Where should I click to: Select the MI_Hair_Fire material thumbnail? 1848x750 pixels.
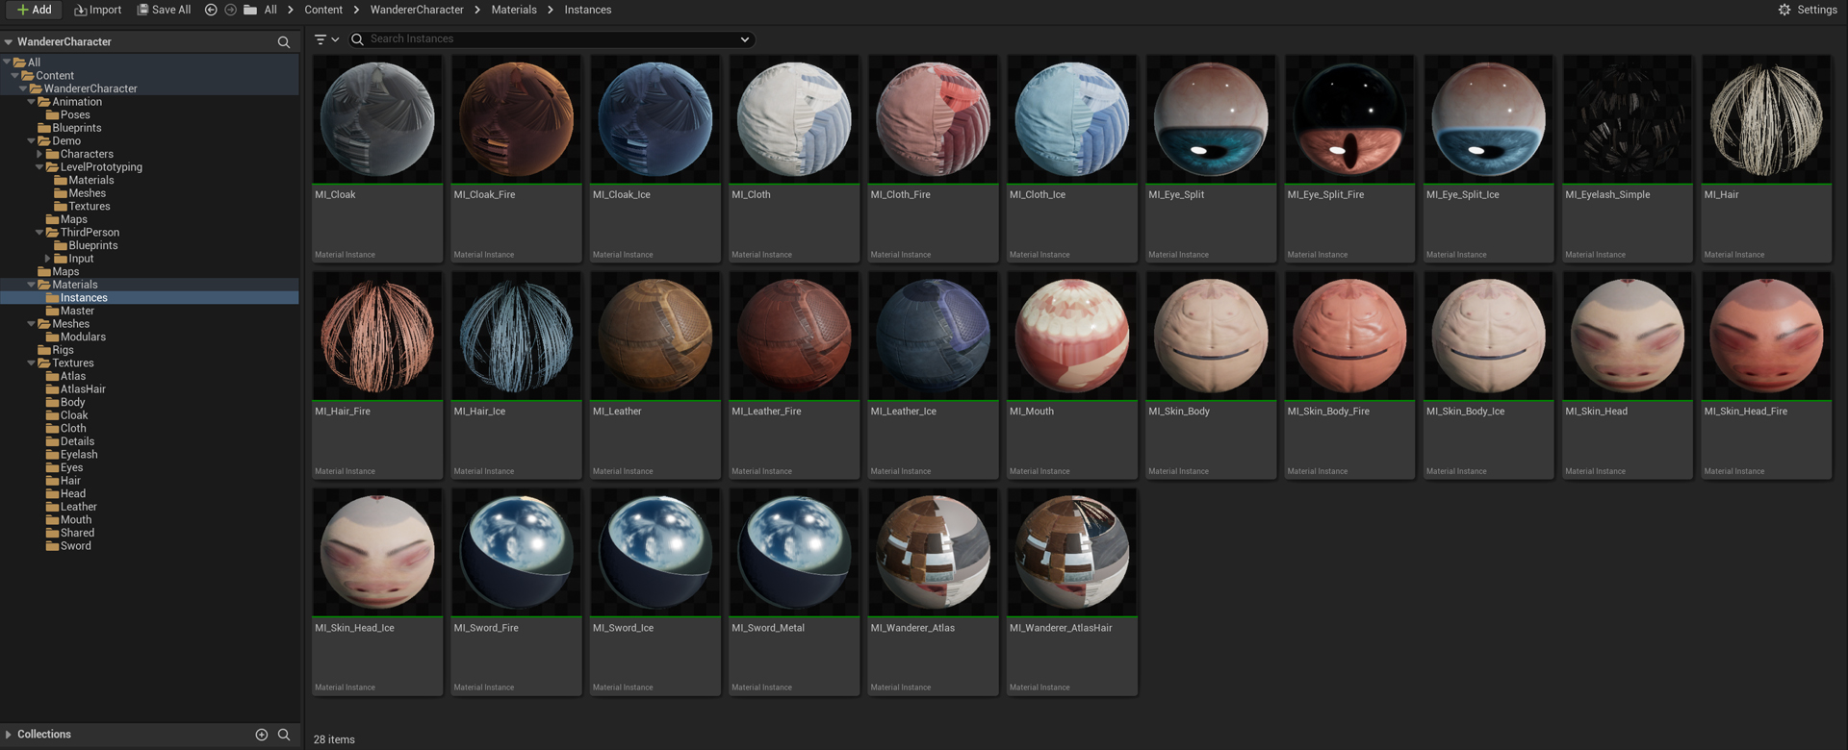(x=377, y=337)
